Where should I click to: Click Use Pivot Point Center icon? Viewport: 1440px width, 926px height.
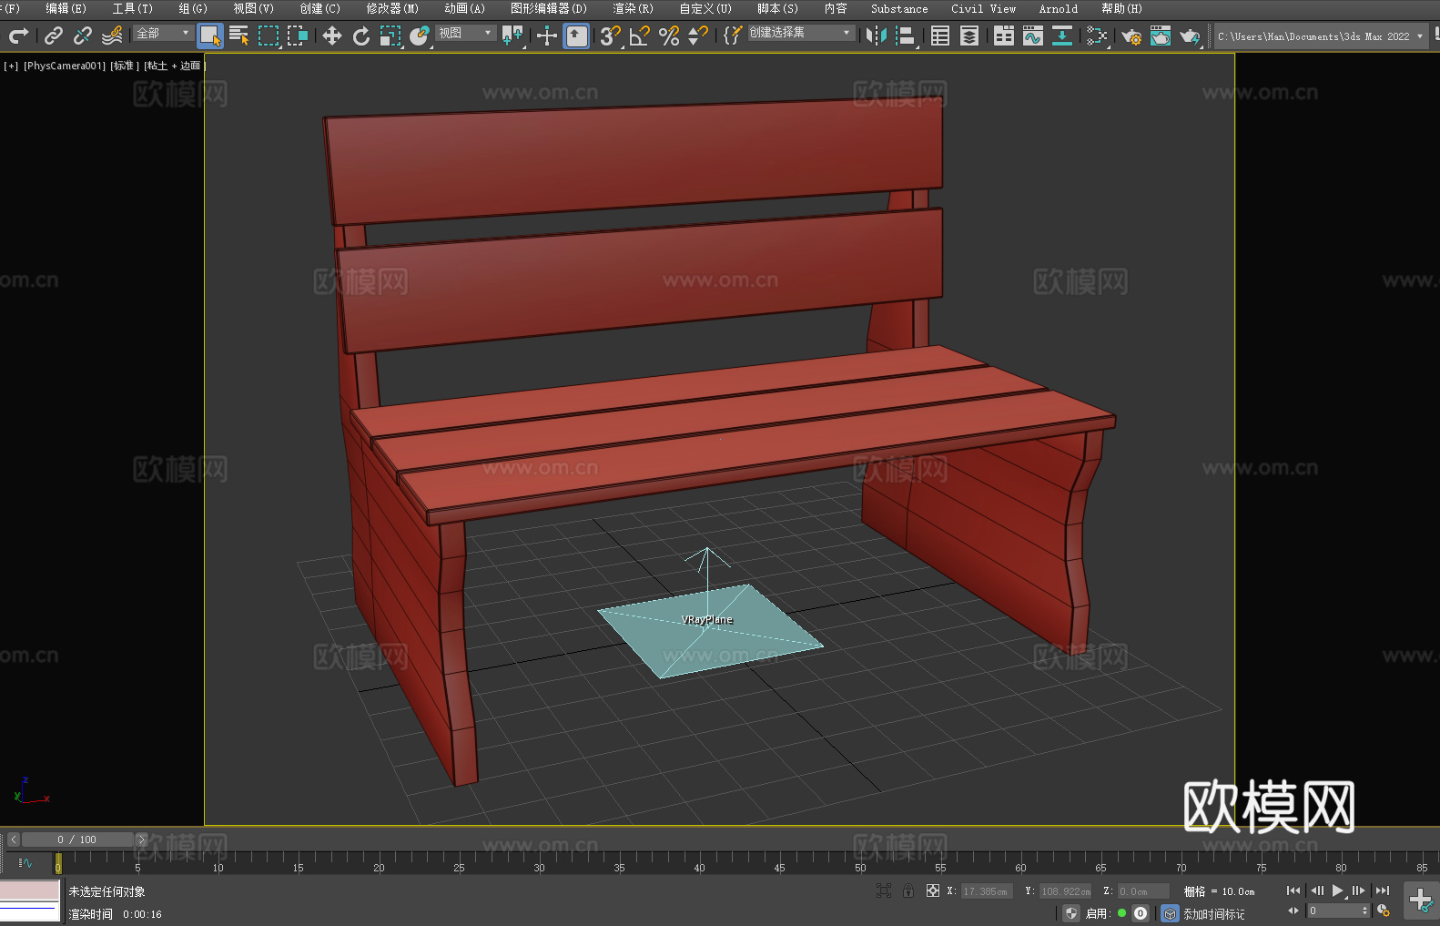click(x=512, y=36)
